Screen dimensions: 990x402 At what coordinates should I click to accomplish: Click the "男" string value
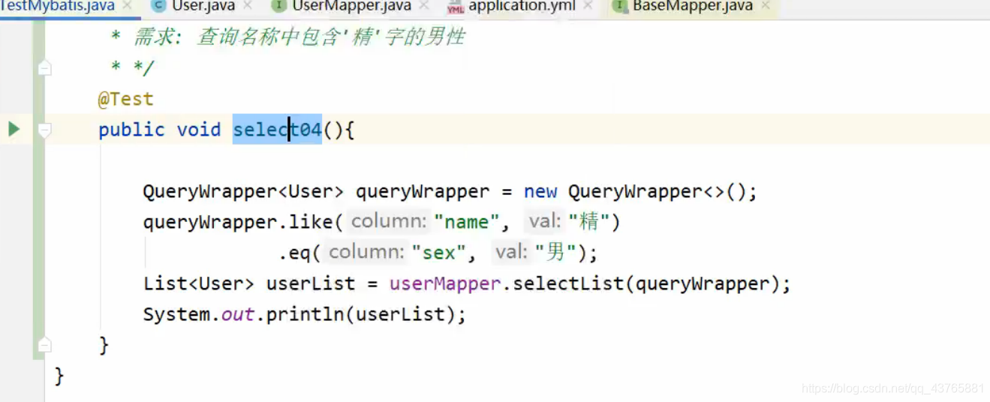pos(555,253)
